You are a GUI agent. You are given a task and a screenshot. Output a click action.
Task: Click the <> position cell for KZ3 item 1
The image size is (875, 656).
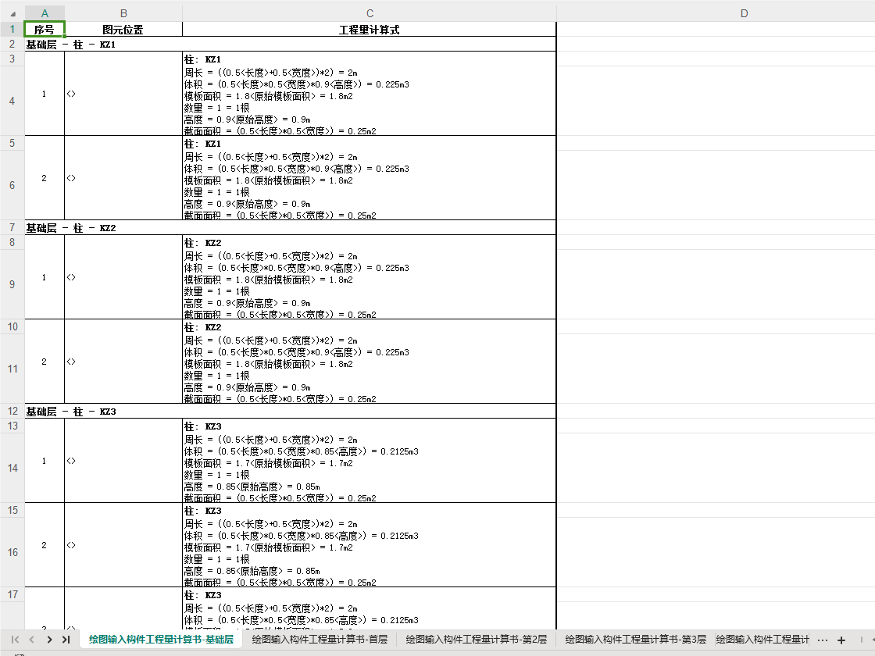pos(123,461)
